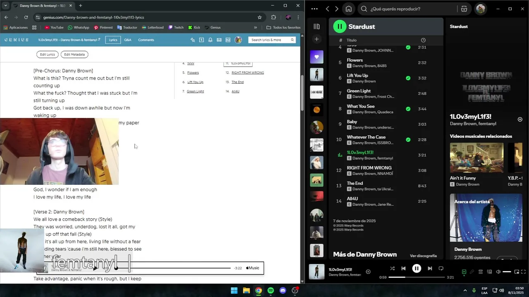The image size is (529, 297).
Task: Bookmark this page with Chrome star icon
Action: coord(260,17)
